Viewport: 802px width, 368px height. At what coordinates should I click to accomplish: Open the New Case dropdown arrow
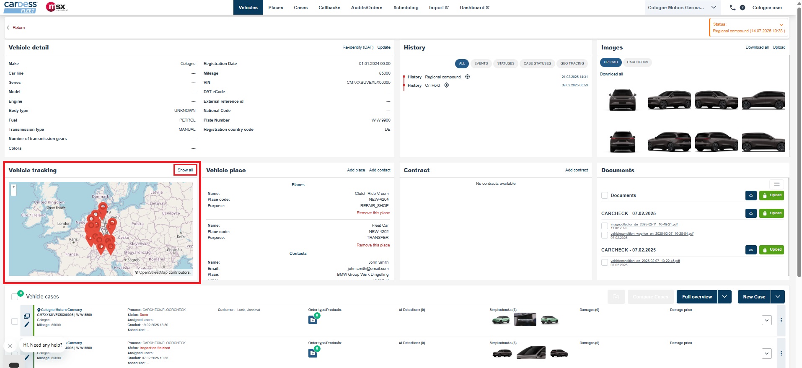point(778,297)
